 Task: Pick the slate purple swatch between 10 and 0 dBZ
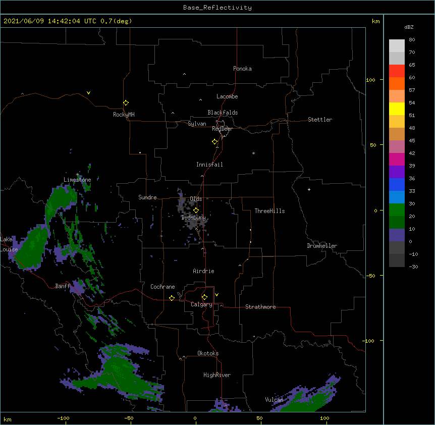[x=397, y=235]
